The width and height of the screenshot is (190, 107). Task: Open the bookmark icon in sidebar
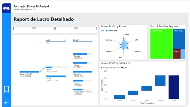tap(7, 89)
